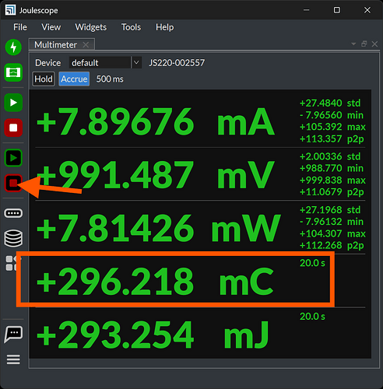This screenshot has width=383, height=389.
Task: Open the Widgets menu
Action: [90, 27]
